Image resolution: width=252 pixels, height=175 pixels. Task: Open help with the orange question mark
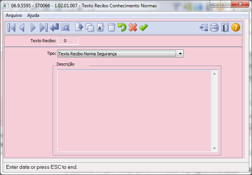point(236,27)
